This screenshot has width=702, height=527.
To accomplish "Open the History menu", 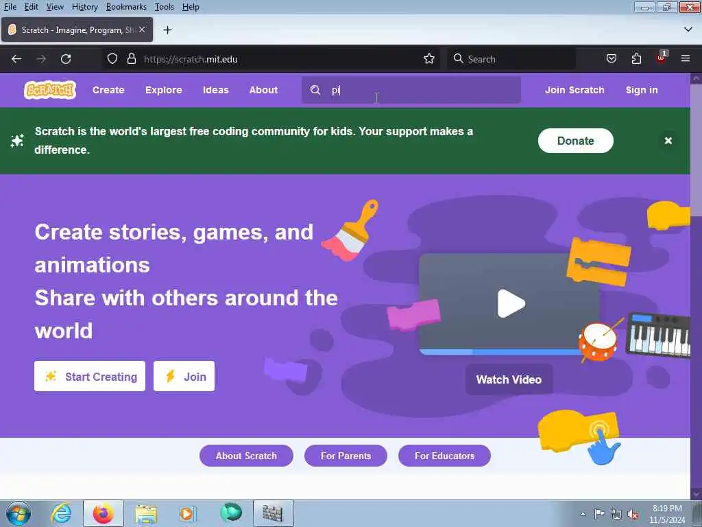I will click(84, 7).
